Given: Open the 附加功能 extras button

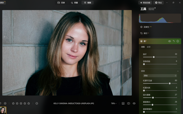Looking at the screenshot, I should pos(145,3).
